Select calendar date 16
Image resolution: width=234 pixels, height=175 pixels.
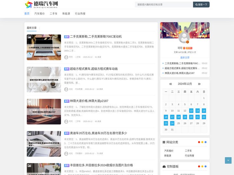coord(166,117)
